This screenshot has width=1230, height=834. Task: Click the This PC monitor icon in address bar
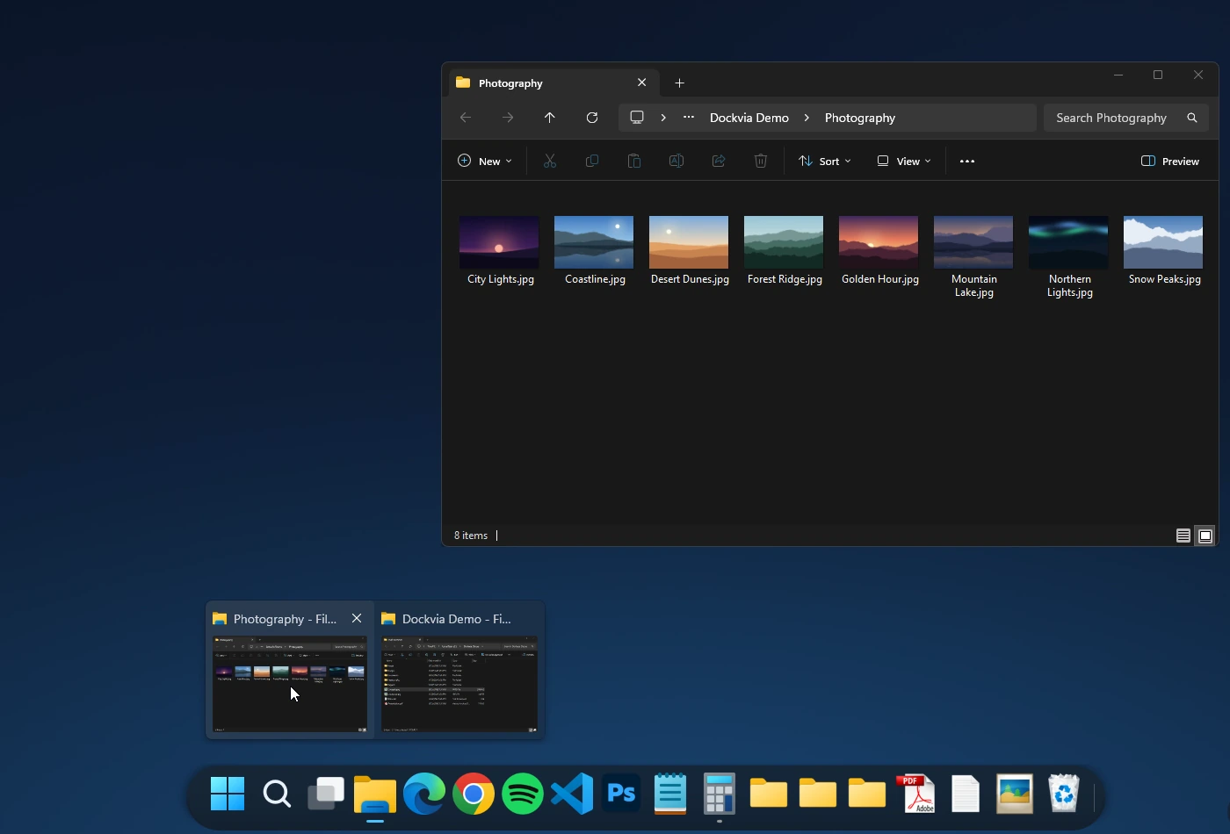click(x=637, y=118)
